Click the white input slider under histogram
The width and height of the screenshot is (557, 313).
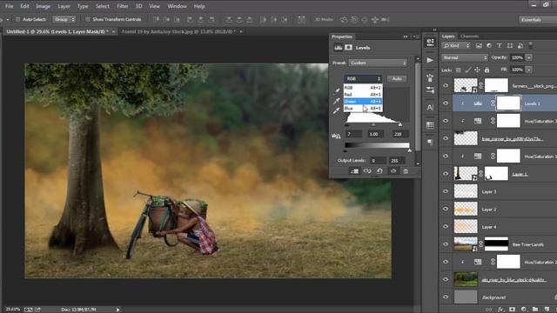(x=400, y=124)
